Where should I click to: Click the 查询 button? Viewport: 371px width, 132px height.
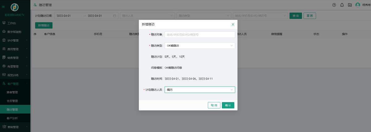tap(296, 16)
